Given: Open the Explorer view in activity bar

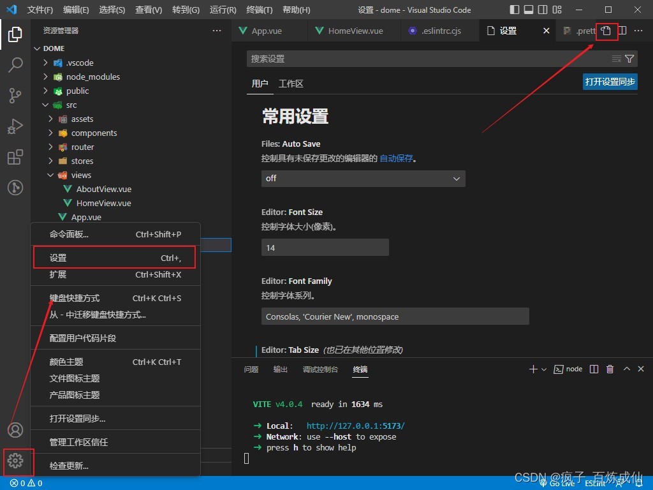Looking at the screenshot, I should tap(15, 34).
